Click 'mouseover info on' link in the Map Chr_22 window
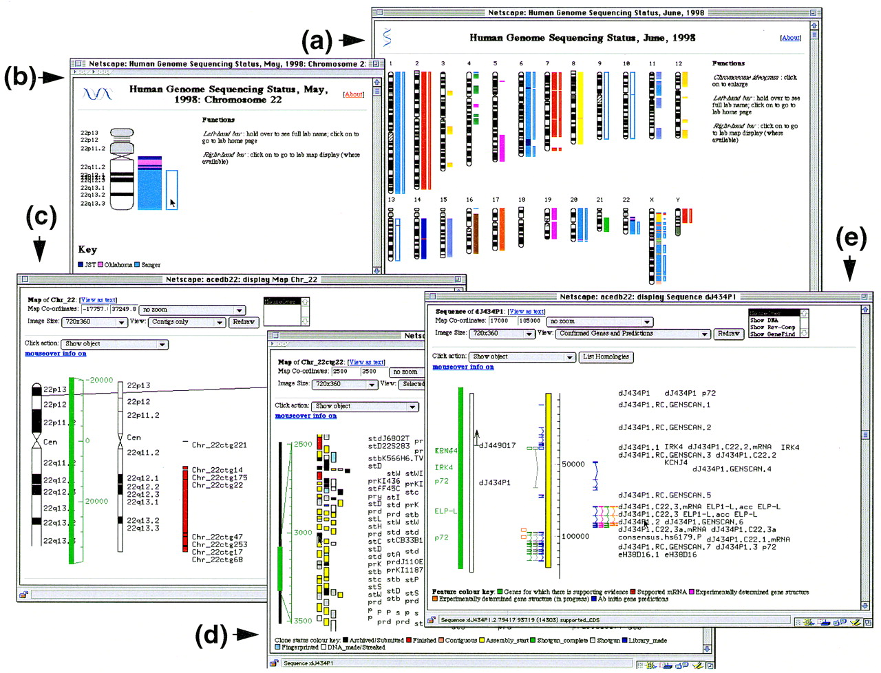Image resolution: width=881 pixels, height=673 pixels. tap(56, 354)
